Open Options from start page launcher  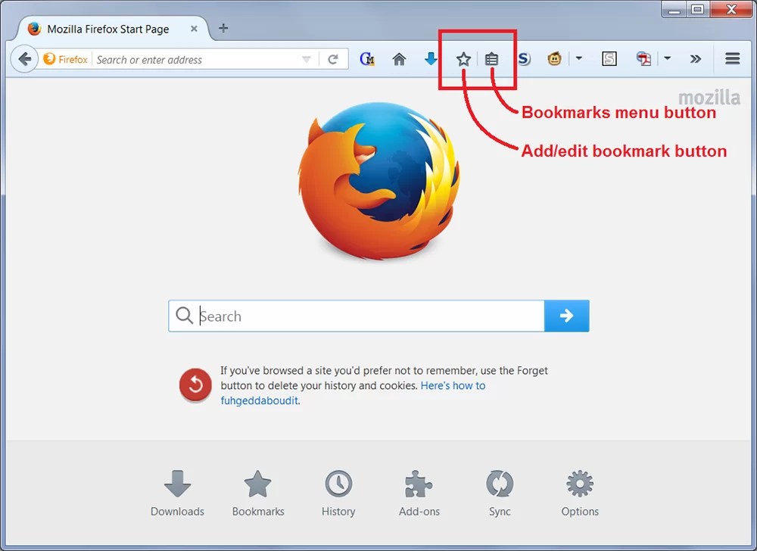(580, 493)
